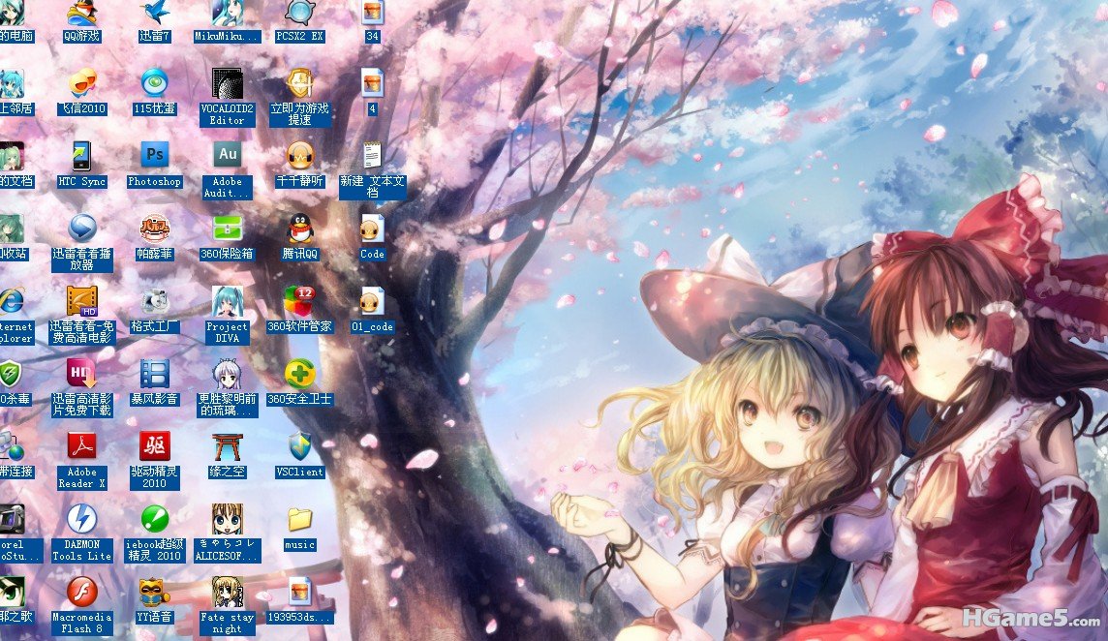
Task: Select the 01_code file
Action: pyautogui.click(x=372, y=302)
